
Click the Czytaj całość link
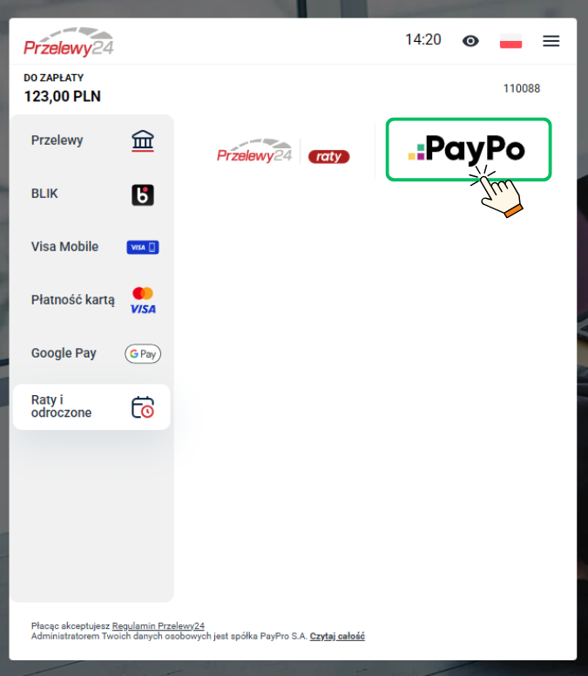point(337,636)
